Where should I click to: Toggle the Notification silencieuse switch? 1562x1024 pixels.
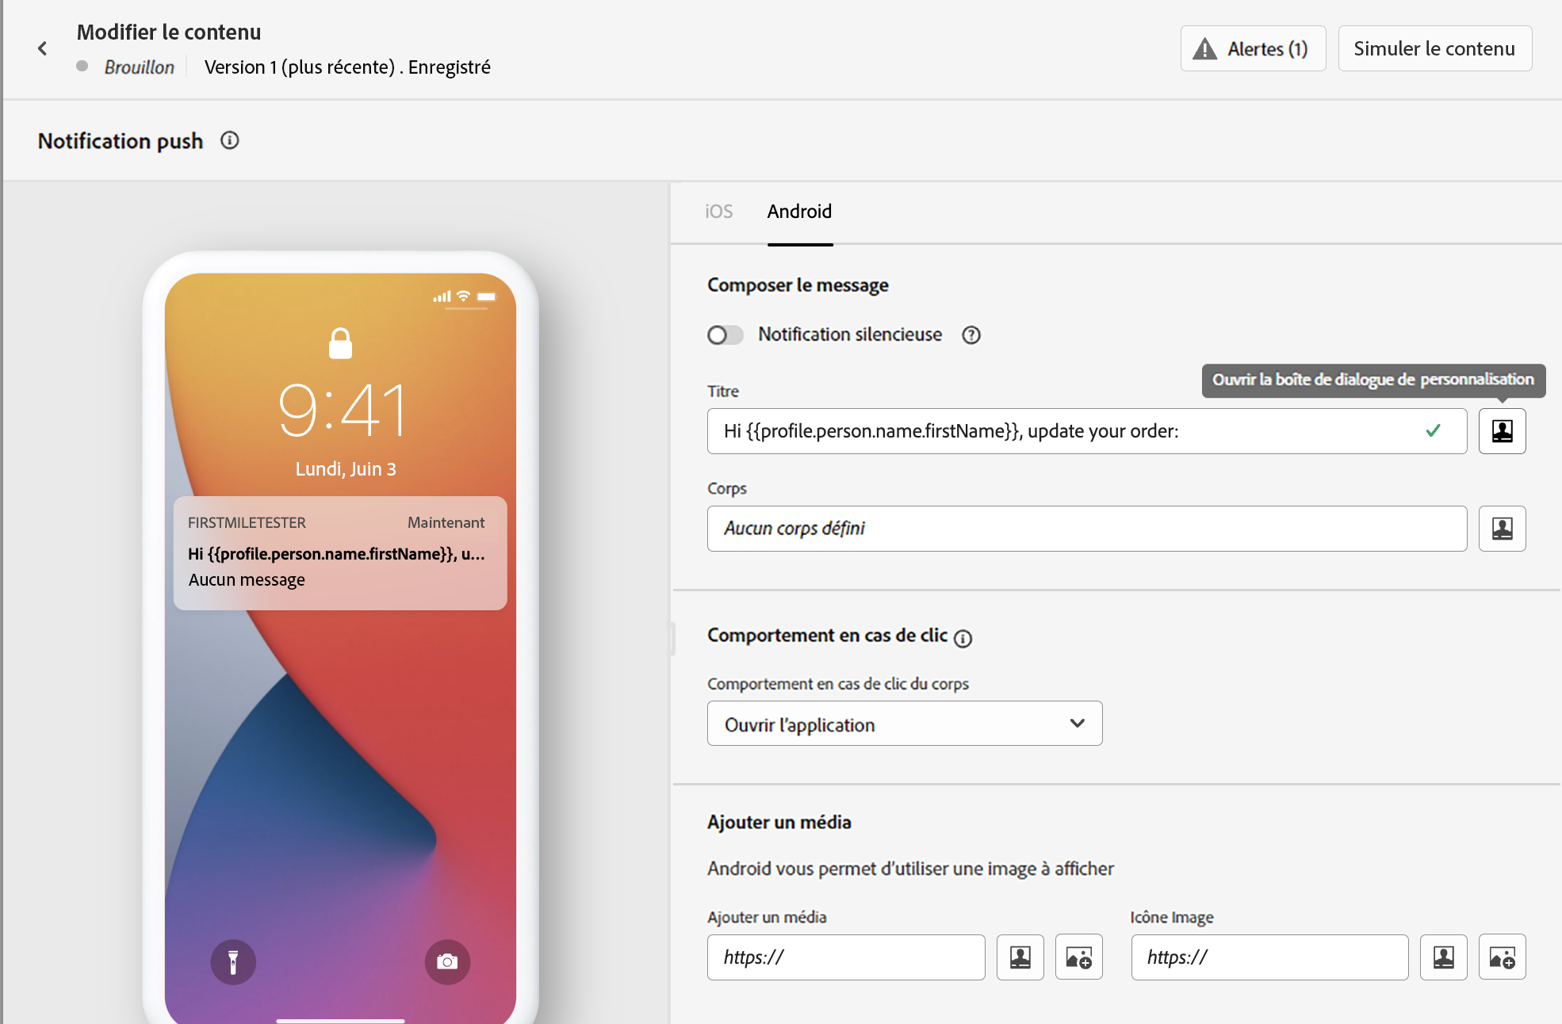pos(725,335)
